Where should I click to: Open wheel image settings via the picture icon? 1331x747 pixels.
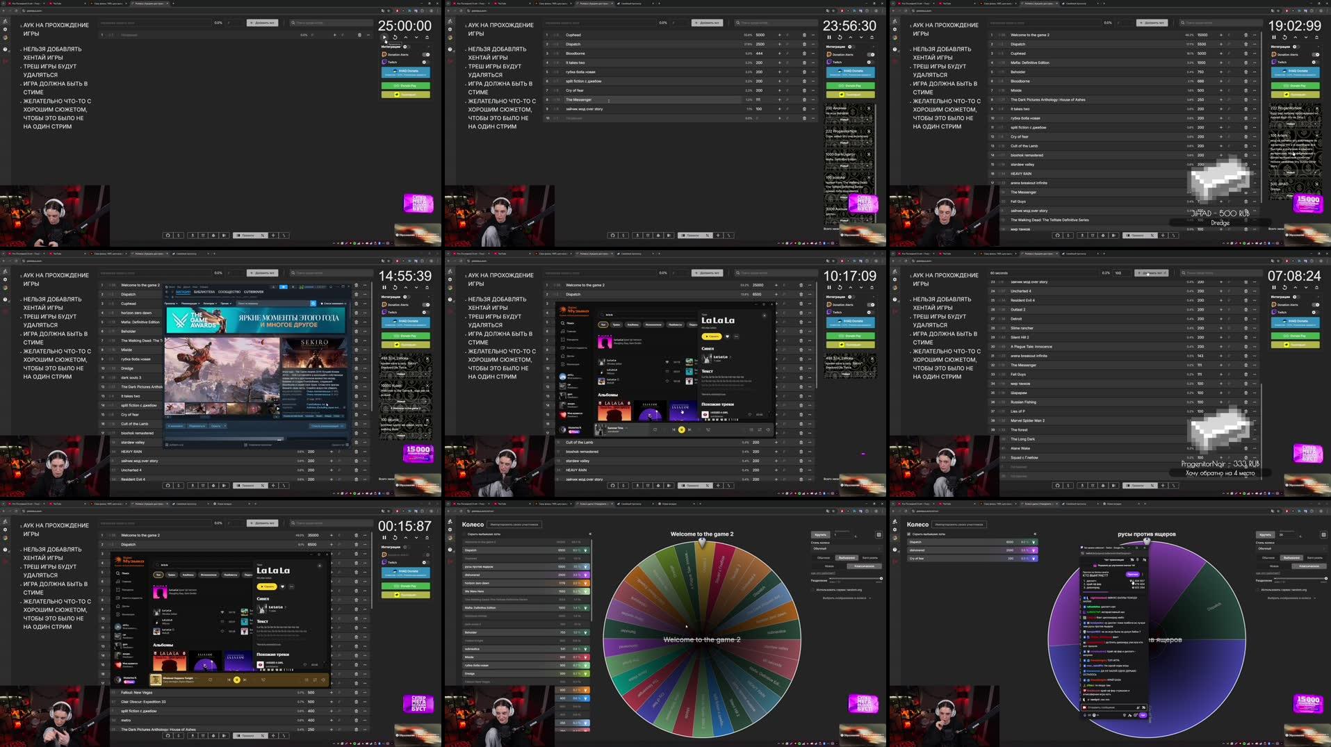pos(879,535)
